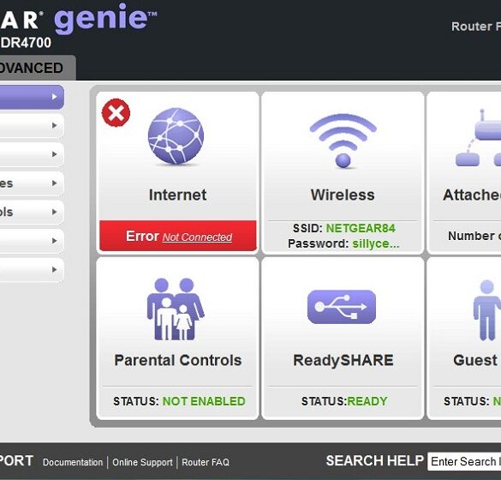Open the Attached Devices network icon
The height and width of the screenshot is (480, 501).
click(x=479, y=138)
